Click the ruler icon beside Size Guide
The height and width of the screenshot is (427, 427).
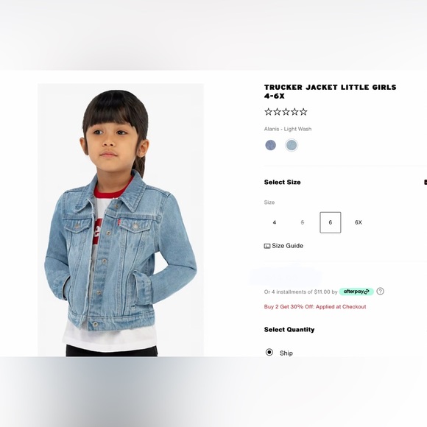pyautogui.click(x=267, y=246)
